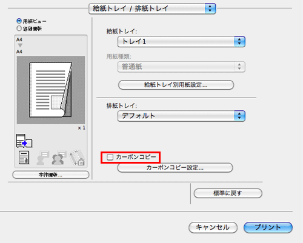Screen dimensions: 303x243
Task: Click the カーボンコピー設定... button
Action: [175, 168]
